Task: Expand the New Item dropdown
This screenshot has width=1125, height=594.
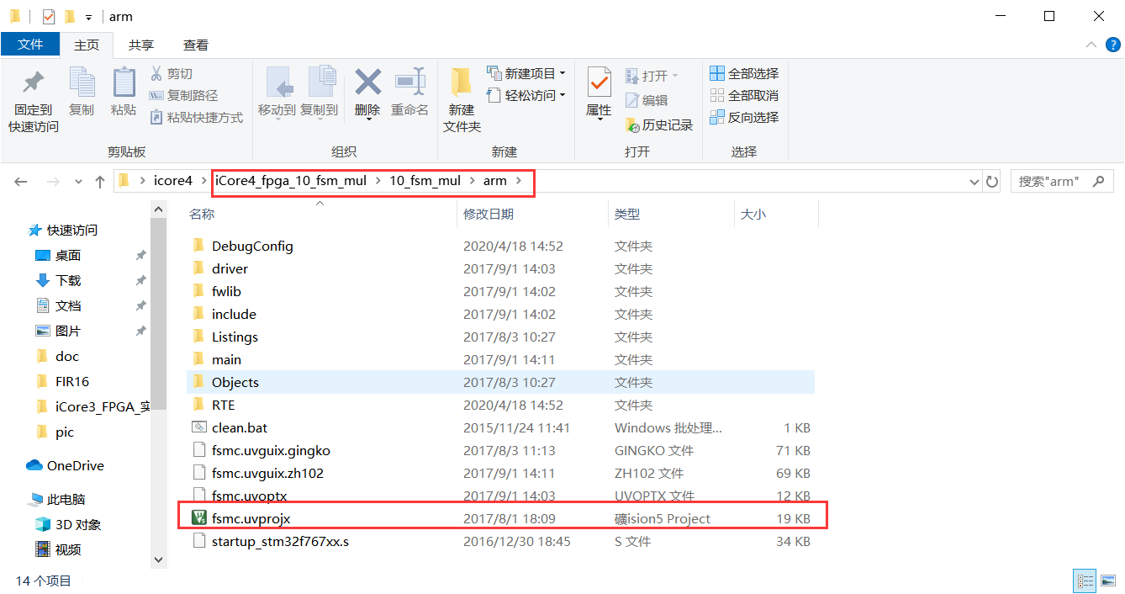Action: click(562, 74)
